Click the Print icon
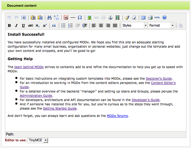191x148 pixels. pyautogui.click(x=150, y=18)
